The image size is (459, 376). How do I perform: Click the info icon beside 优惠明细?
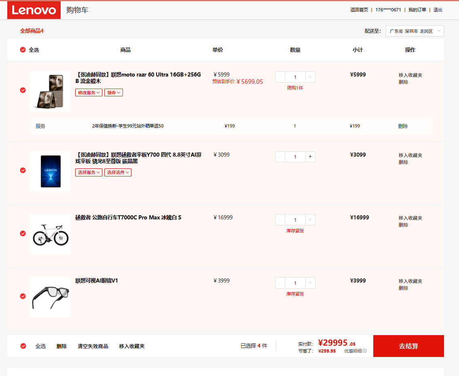pos(364,351)
